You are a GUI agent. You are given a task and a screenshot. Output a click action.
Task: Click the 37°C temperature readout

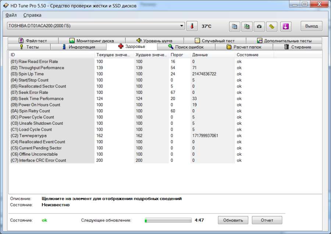pyautogui.click(x=206, y=26)
